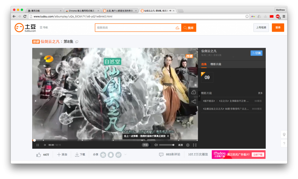Like the video with thumbs-up icon
Viewport: 298px width, 179px height.
39,155
